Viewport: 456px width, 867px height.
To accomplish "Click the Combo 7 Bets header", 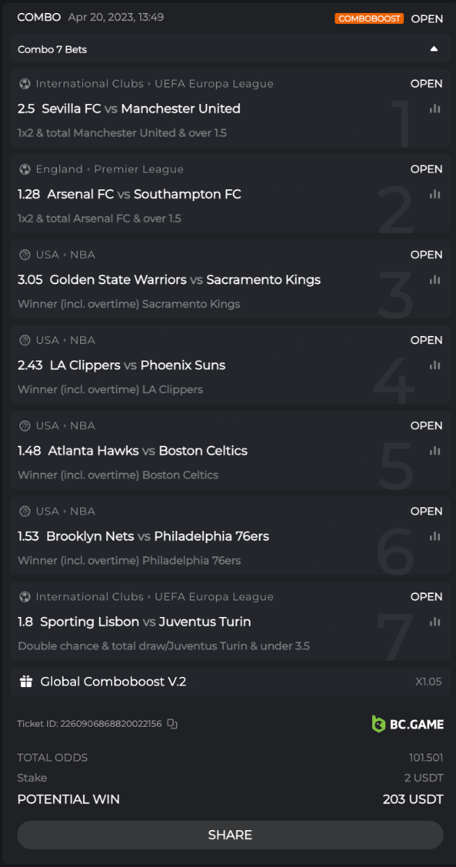I will 53,49.
